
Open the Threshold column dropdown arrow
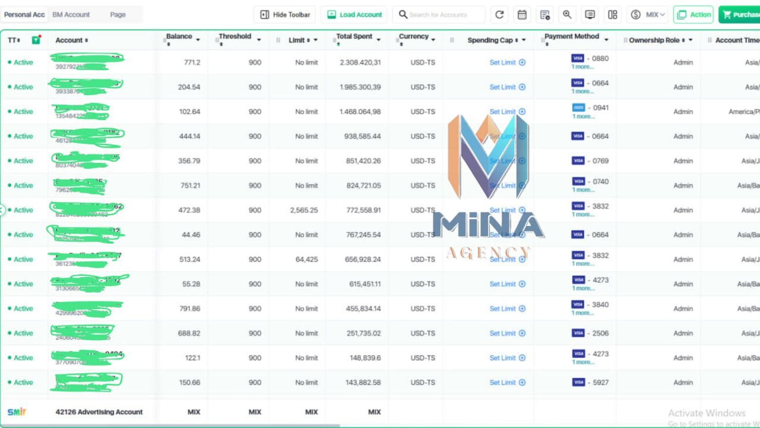pyautogui.click(x=259, y=40)
